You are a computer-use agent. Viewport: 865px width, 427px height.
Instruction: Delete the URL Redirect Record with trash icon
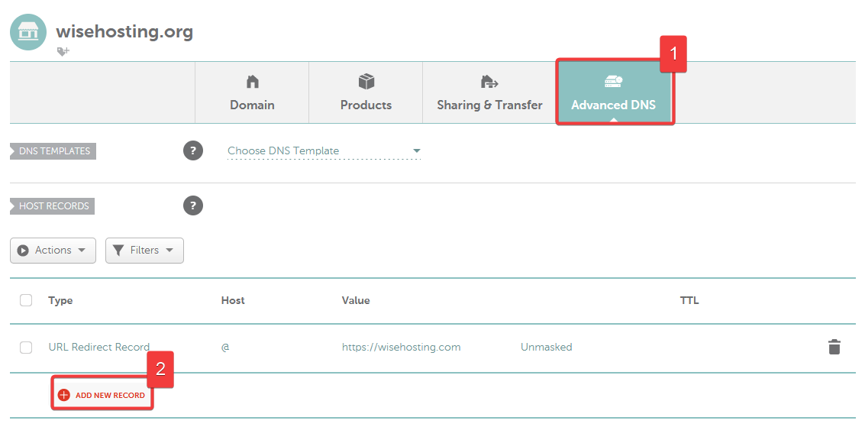point(834,347)
